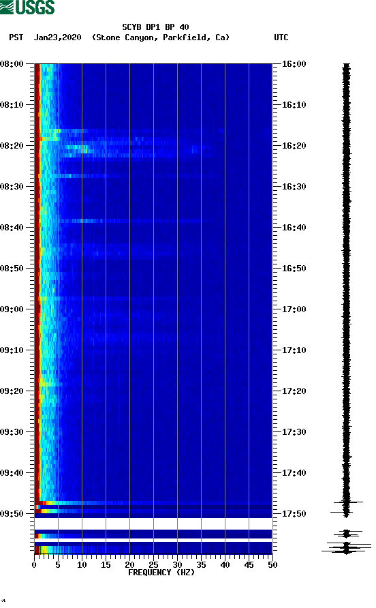Click the 08:30 PST time label
The height and width of the screenshot is (608, 376).
pyautogui.click(x=12, y=187)
